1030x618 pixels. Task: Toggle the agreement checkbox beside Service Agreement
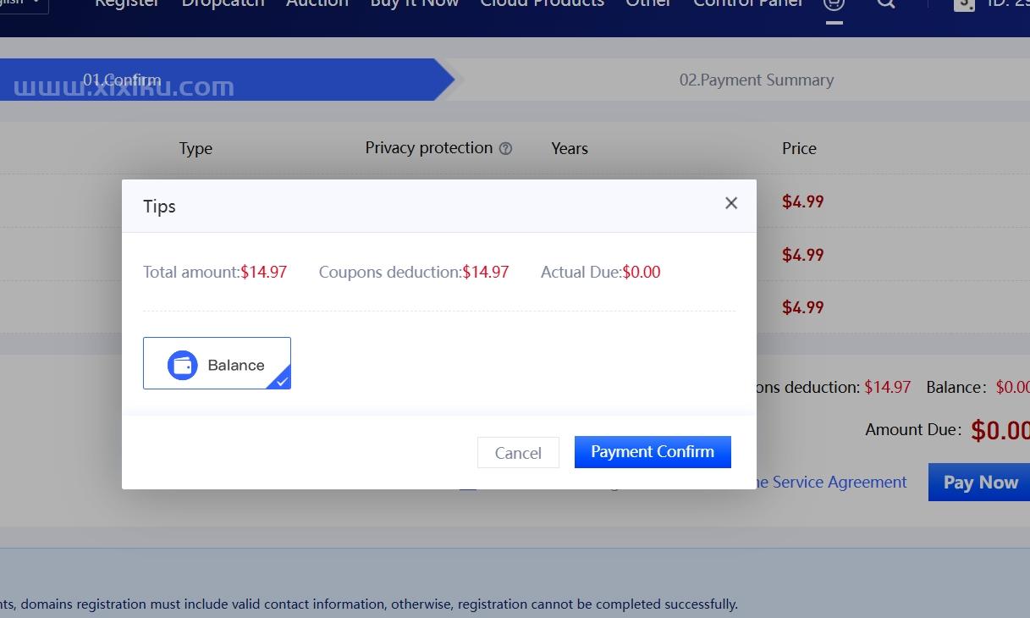pyautogui.click(x=468, y=484)
